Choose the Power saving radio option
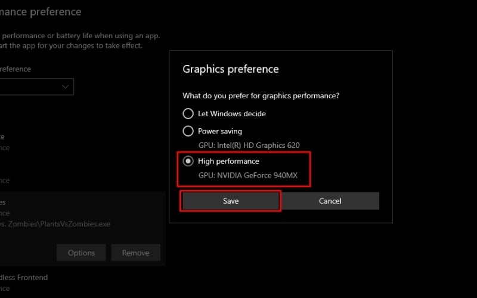Image resolution: width=477 pixels, height=298 pixels. 188,131
